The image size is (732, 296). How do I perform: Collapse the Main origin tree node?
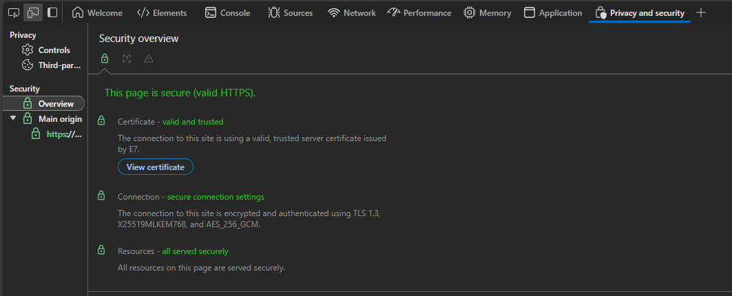tap(12, 118)
